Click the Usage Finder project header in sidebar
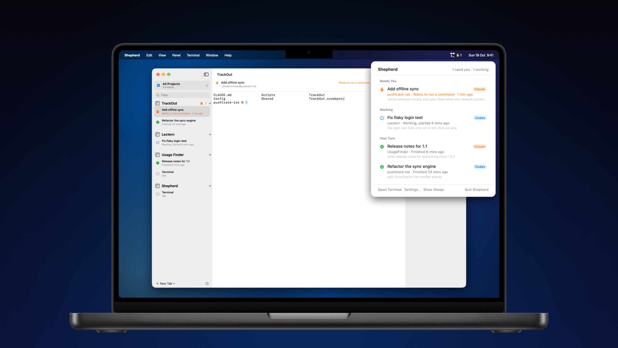618x348 pixels. 173,155
